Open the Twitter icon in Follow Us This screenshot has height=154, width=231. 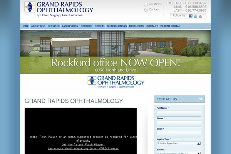pyautogui.click(x=195, y=16)
